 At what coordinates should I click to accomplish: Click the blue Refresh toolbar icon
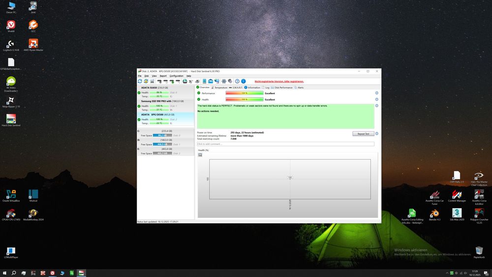pyautogui.click(x=140, y=81)
